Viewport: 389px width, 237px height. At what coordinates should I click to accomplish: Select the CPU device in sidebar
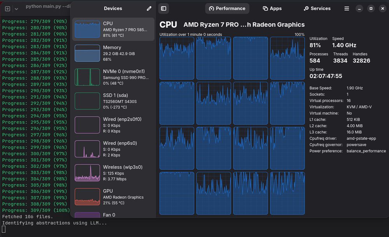click(x=113, y=30)
